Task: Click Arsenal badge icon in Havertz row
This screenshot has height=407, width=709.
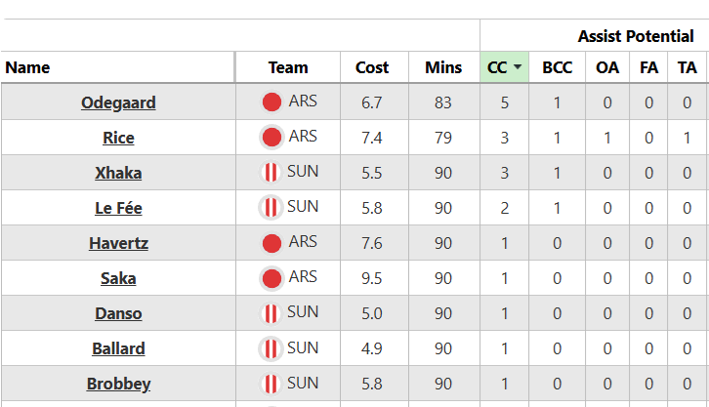Action: pos(271,243)
